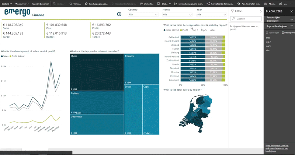The height and width of the screenshot is (155, 295).
Task: Collapse the Filters pane with the arrow
Action: [261, 11]
